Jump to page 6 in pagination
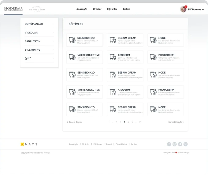The width and height of the screenshot is (208, 175). (120, 122)
